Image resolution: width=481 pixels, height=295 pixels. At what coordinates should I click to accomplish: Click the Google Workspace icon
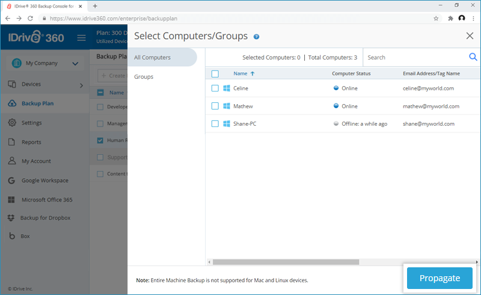pos(12,181)
